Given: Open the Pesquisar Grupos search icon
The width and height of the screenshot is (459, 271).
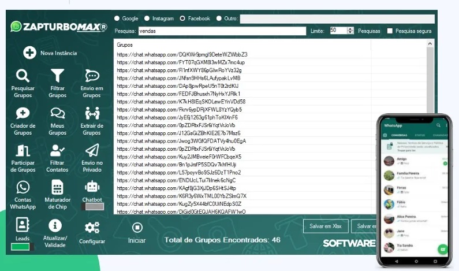Looking at the screenshot, I should coord(23,76).
